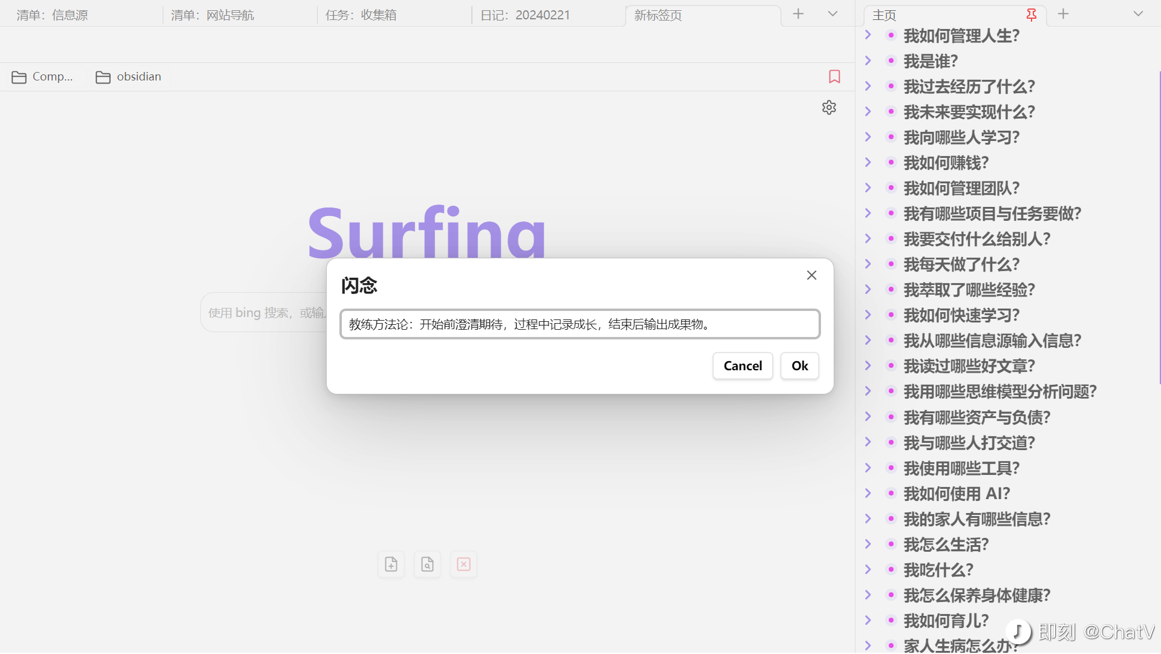Open left pane tab list dropdown

pos(832,14)
